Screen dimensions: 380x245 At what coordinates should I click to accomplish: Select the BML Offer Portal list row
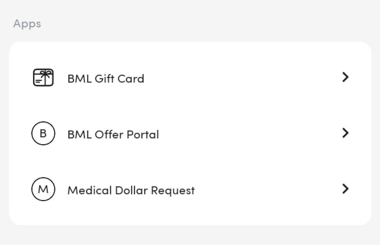pyautogui.click(x=190, y=134)
